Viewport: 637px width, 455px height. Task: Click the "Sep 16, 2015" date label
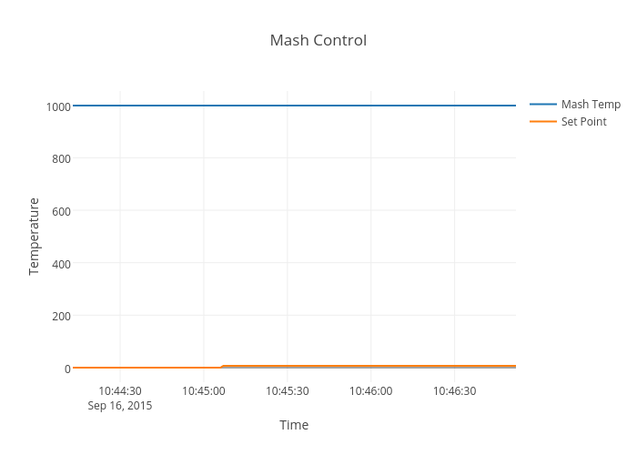coord(120,406)
